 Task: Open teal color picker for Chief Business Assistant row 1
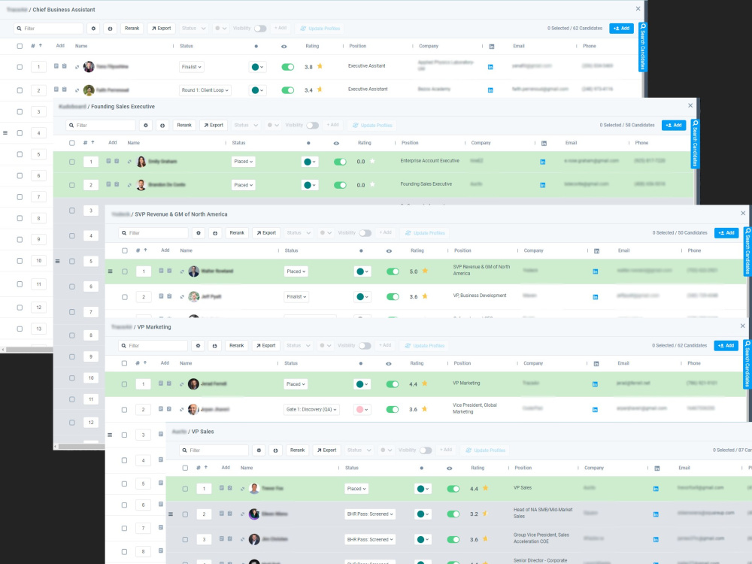pyautogui.click(x=258, y=67)
